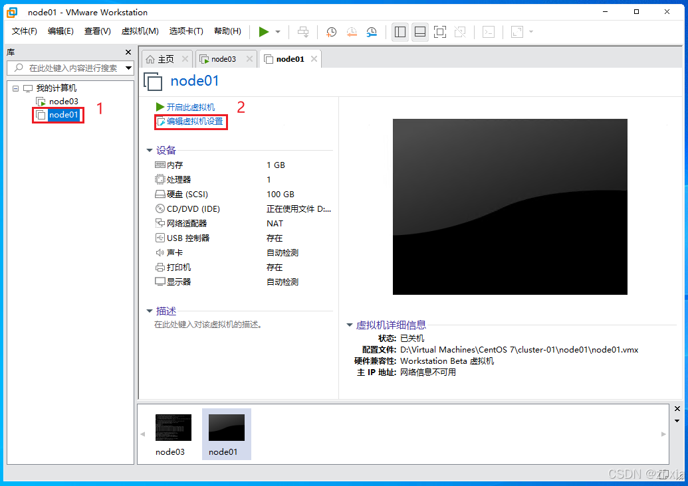
Task: Click the CD/DVD (IDE) device row
Action: point(243,209)
